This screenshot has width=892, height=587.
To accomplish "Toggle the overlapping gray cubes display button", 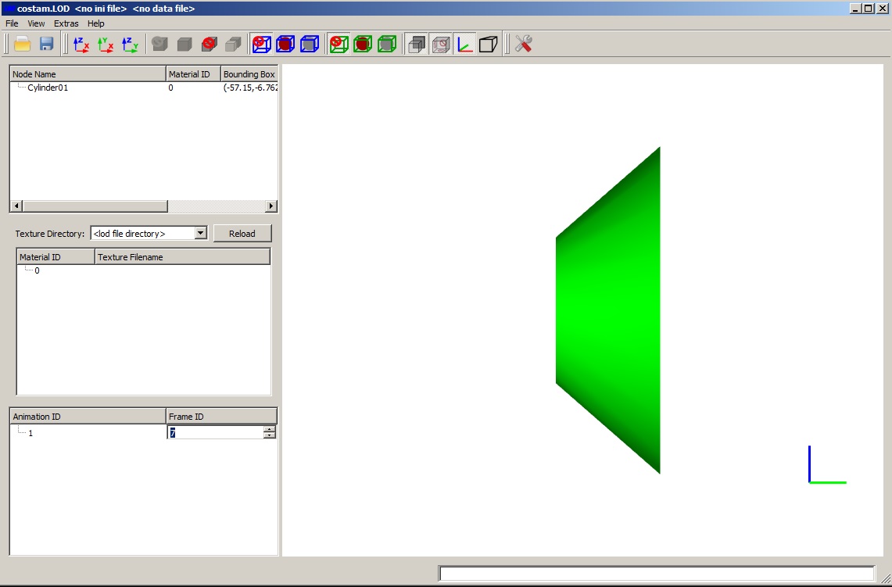I will click(x=417, y=44).
